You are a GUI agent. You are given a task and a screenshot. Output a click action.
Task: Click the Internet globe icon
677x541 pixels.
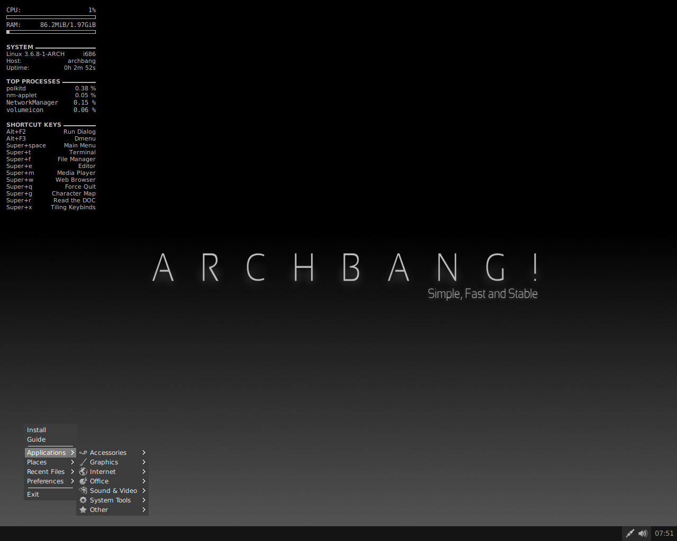83,472
